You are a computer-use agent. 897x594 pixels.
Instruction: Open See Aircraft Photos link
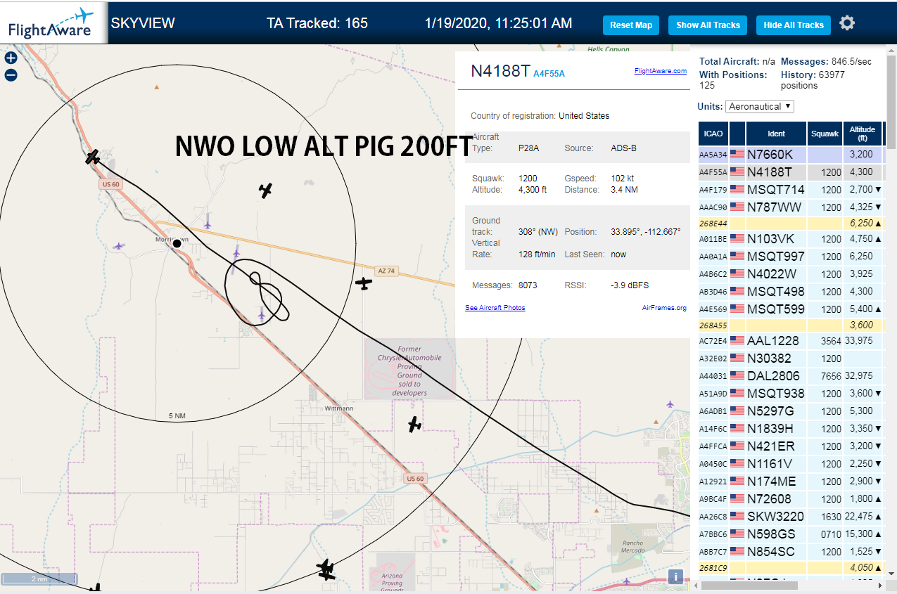point(495,308)
